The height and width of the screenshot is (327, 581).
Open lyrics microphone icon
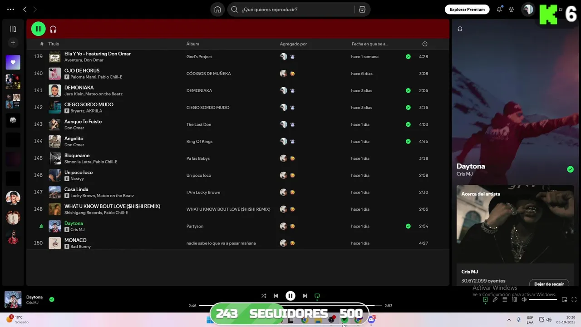pos(495,299)
